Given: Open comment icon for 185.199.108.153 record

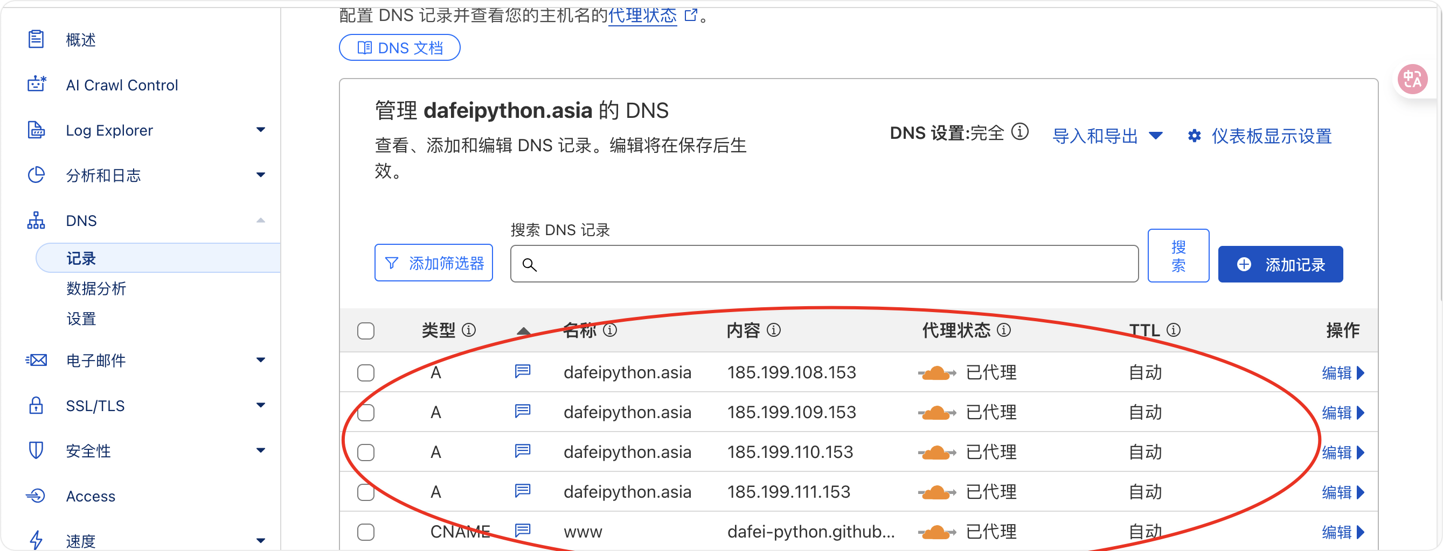Looking at the screenshot, I should 522,371.
